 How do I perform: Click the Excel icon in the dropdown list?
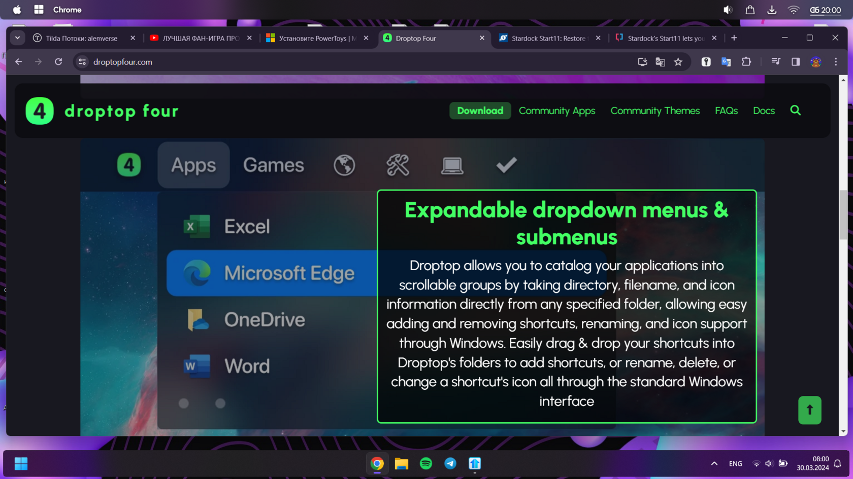[x=196, y=227]
